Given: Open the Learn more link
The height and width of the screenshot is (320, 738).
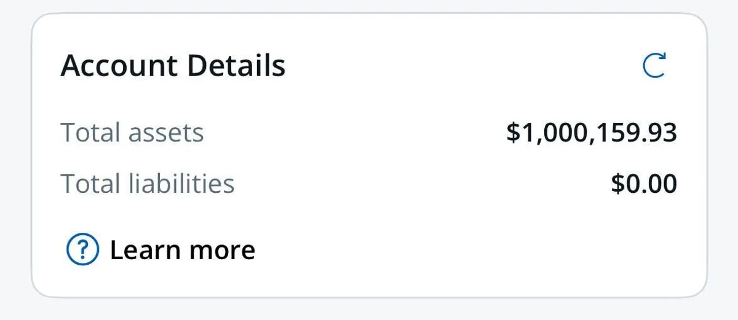Looking at the screenshot, I should pos(182,250).
